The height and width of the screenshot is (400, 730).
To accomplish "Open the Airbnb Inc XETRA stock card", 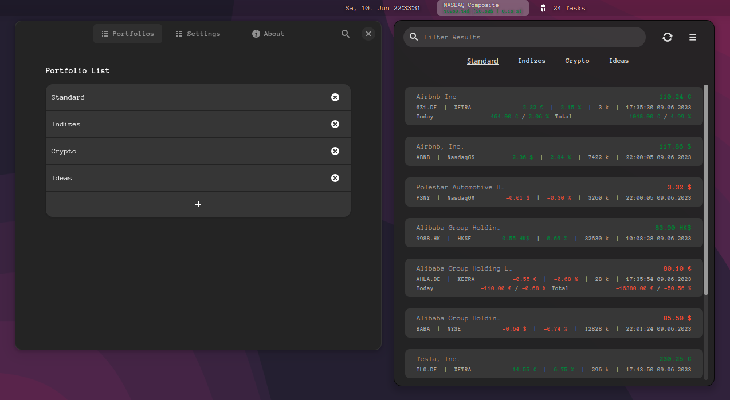I will (554, 106).
